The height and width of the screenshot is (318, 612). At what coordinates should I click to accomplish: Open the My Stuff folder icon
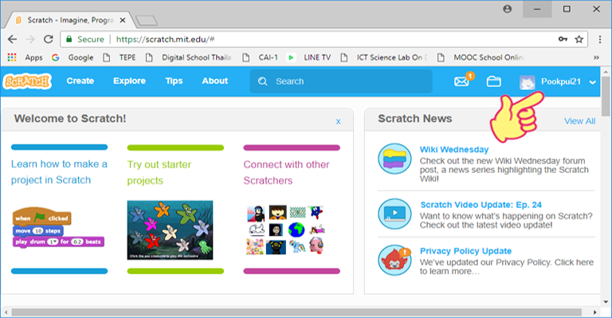pyautogui.click(x=494, y=81)
